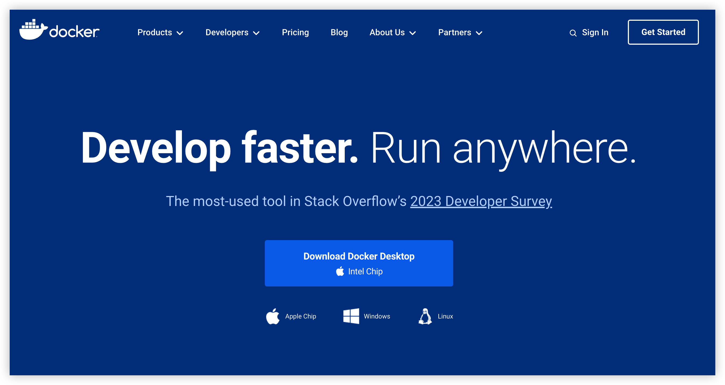Viewport: 725px width, 385px height.
Task: Open the Partners menu label
Action: (455, 32)
